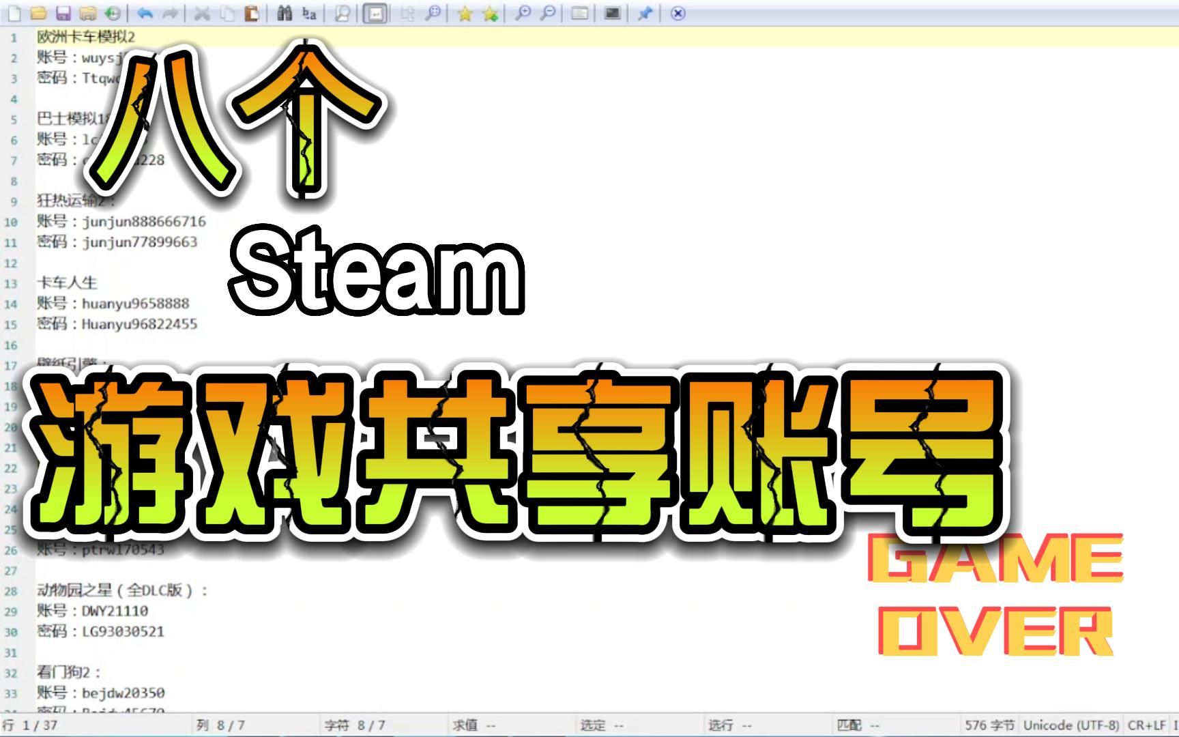
Task: Click the password text LG93030521
Action: (123, 631)
